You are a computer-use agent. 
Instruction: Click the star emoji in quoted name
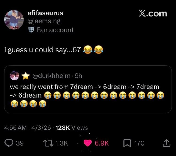(x=26, y=76)
